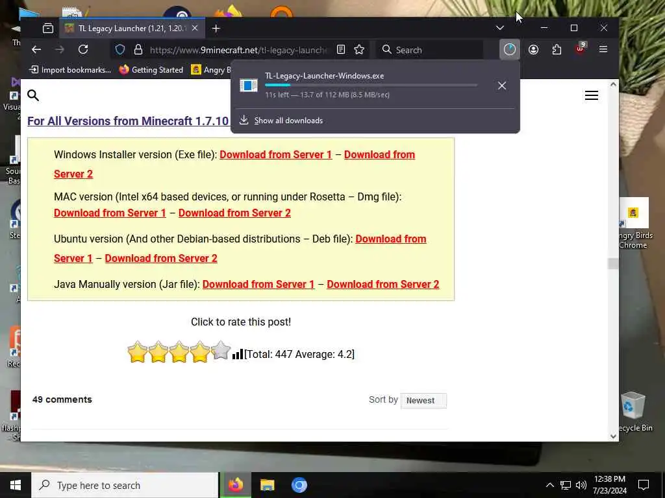Open Angry Birds bookmark in toolbar

(x=211, y=70)
